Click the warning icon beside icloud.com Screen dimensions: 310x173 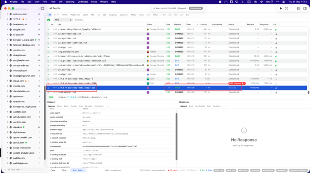coord(26,81)
